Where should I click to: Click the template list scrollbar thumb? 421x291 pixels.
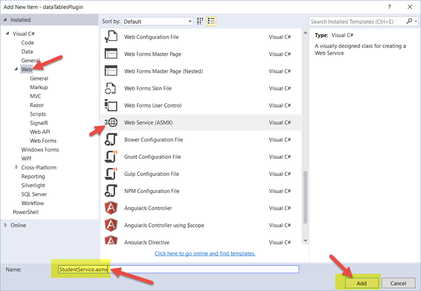point(305,197)
